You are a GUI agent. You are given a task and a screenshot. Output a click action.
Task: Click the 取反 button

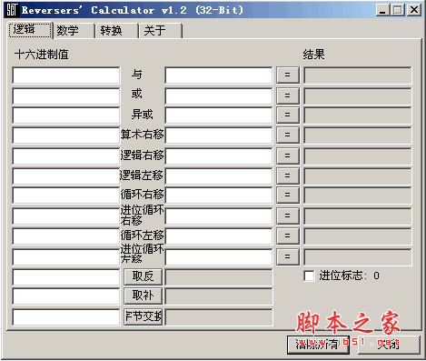pyautogui.click(x=143, y=276)
